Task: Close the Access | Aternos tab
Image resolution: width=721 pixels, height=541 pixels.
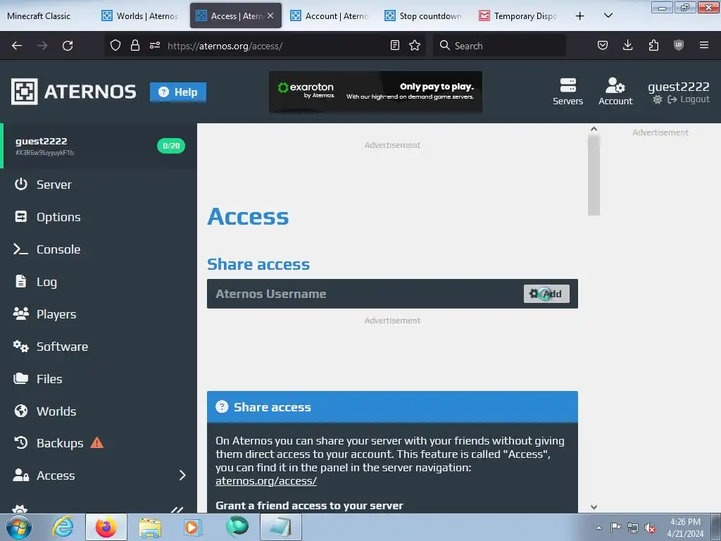Action: point(270,15)
